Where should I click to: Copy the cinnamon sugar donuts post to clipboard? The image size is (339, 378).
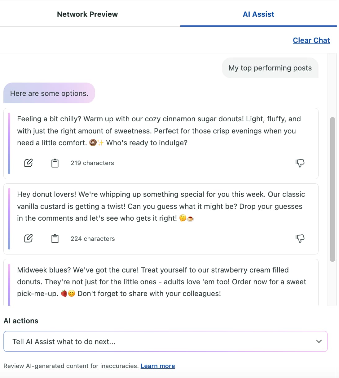coord(55,163)
